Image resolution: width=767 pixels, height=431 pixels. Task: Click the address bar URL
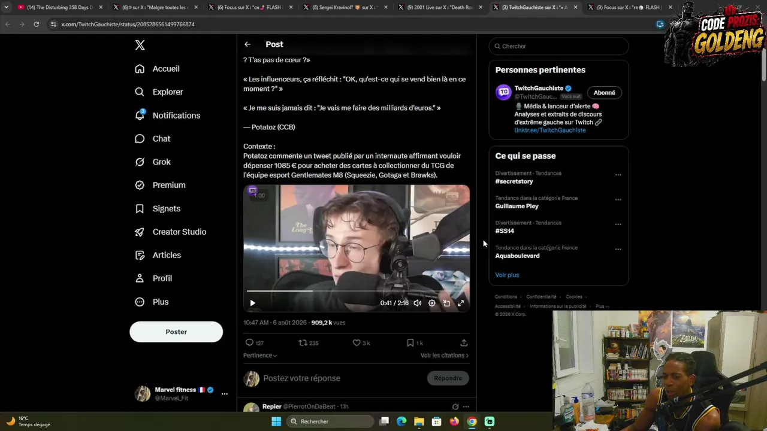point(128,25)
